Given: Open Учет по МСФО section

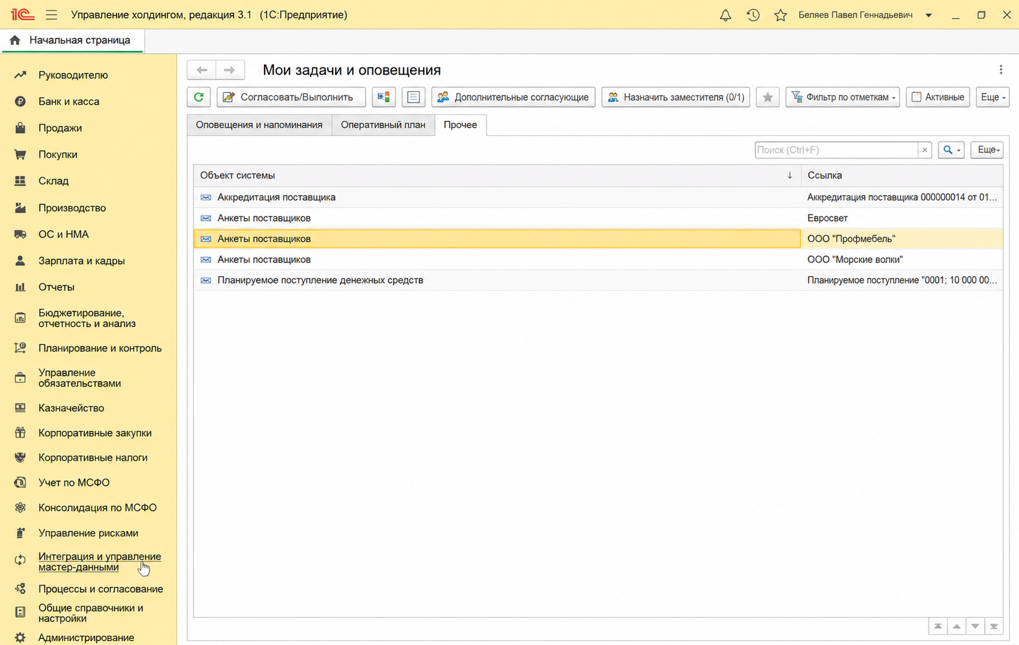Looking at the screenshot, I should (74, 483).
